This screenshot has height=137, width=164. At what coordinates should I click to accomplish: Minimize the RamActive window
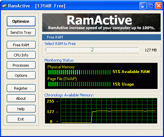(143, 6)
